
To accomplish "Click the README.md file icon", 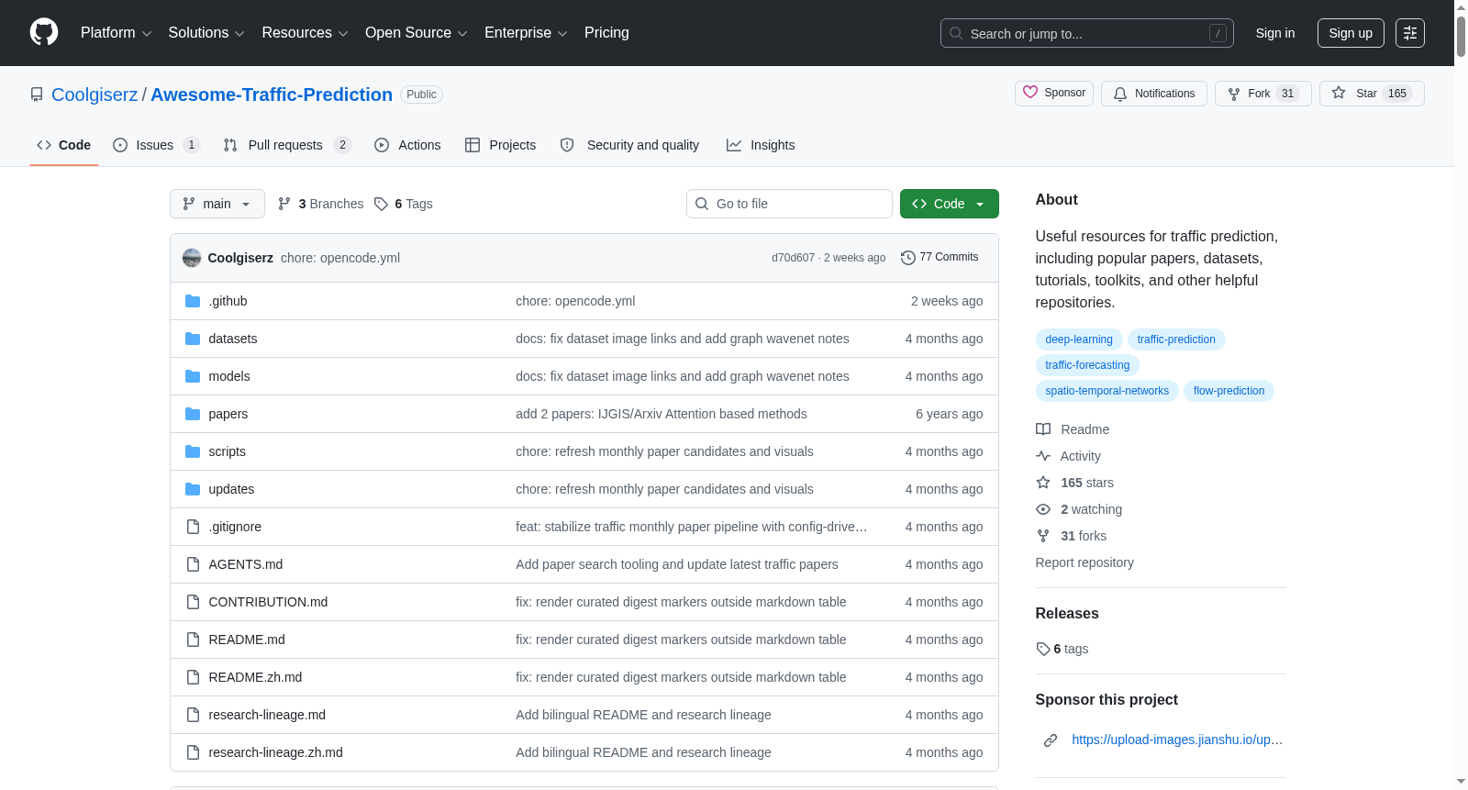I will coord(193,640).
